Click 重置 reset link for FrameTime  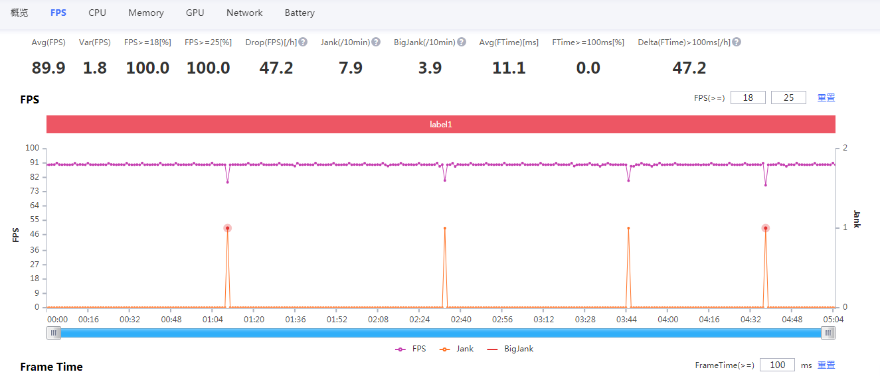[x=826, y=365]
